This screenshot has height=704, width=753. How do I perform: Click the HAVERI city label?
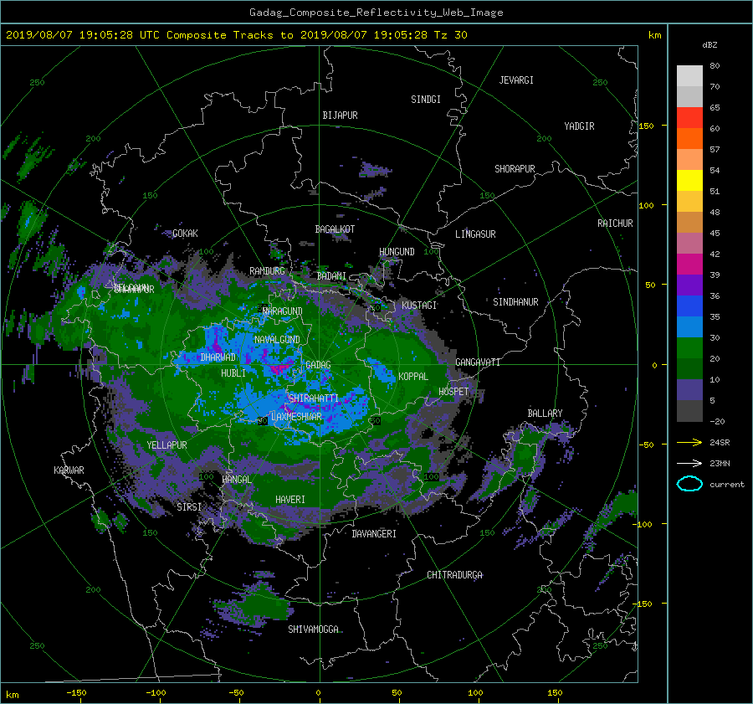[290, 500]
